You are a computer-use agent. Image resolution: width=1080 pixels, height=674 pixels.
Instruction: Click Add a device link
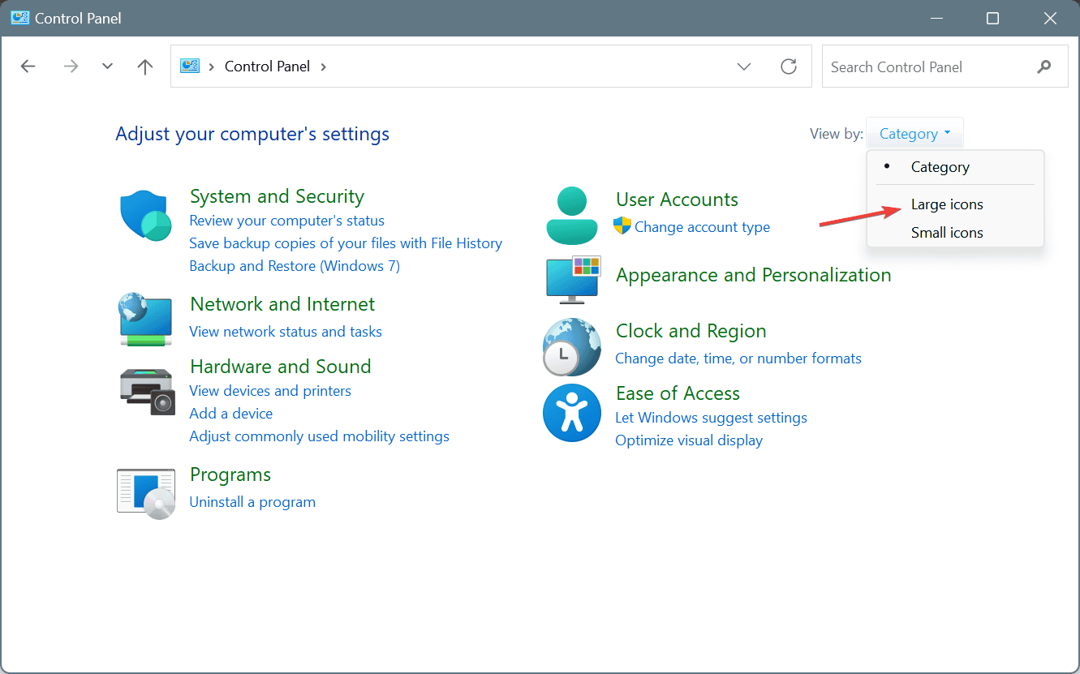[231, 414]
